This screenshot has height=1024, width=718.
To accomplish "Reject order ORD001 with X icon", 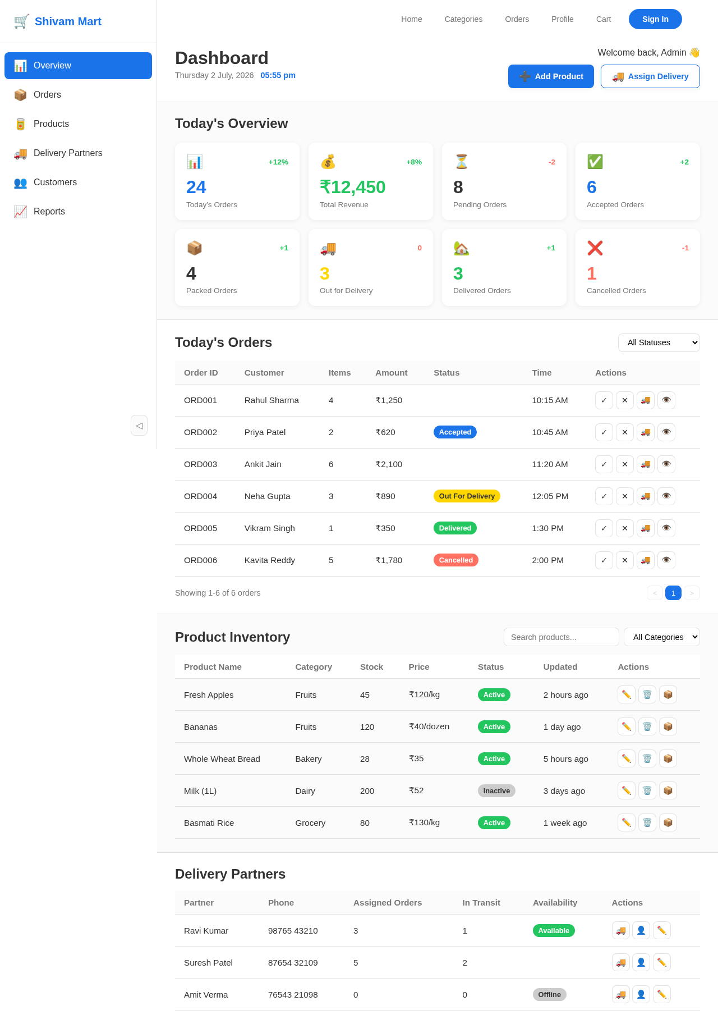I will click(x=625, y=400).
